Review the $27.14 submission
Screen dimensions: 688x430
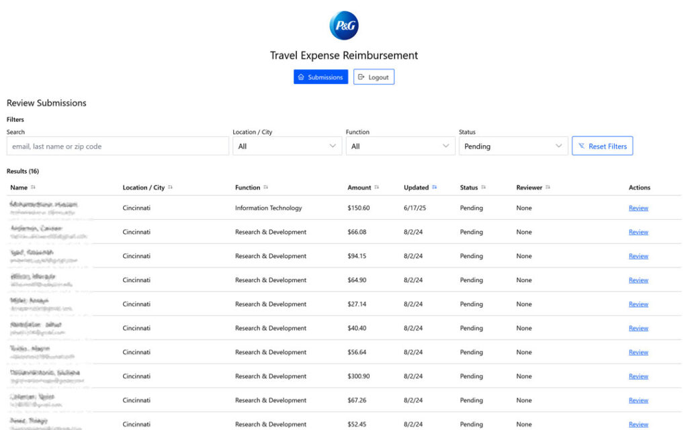[x=638, y=304]
